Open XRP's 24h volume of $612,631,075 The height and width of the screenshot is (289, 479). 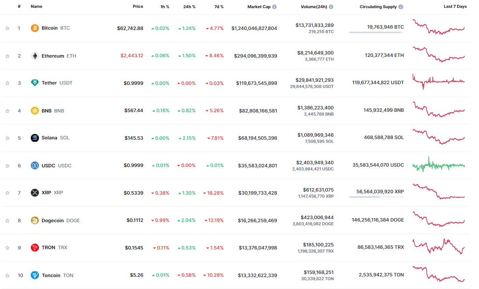tap(318, 190)
